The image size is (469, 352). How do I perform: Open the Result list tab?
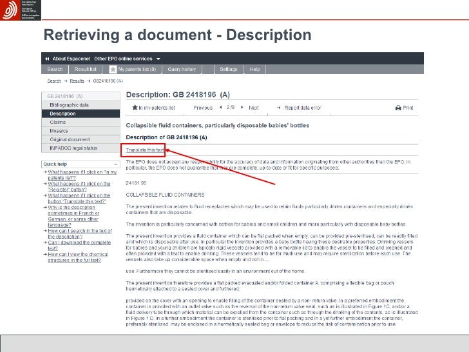(x=85, y=70)
